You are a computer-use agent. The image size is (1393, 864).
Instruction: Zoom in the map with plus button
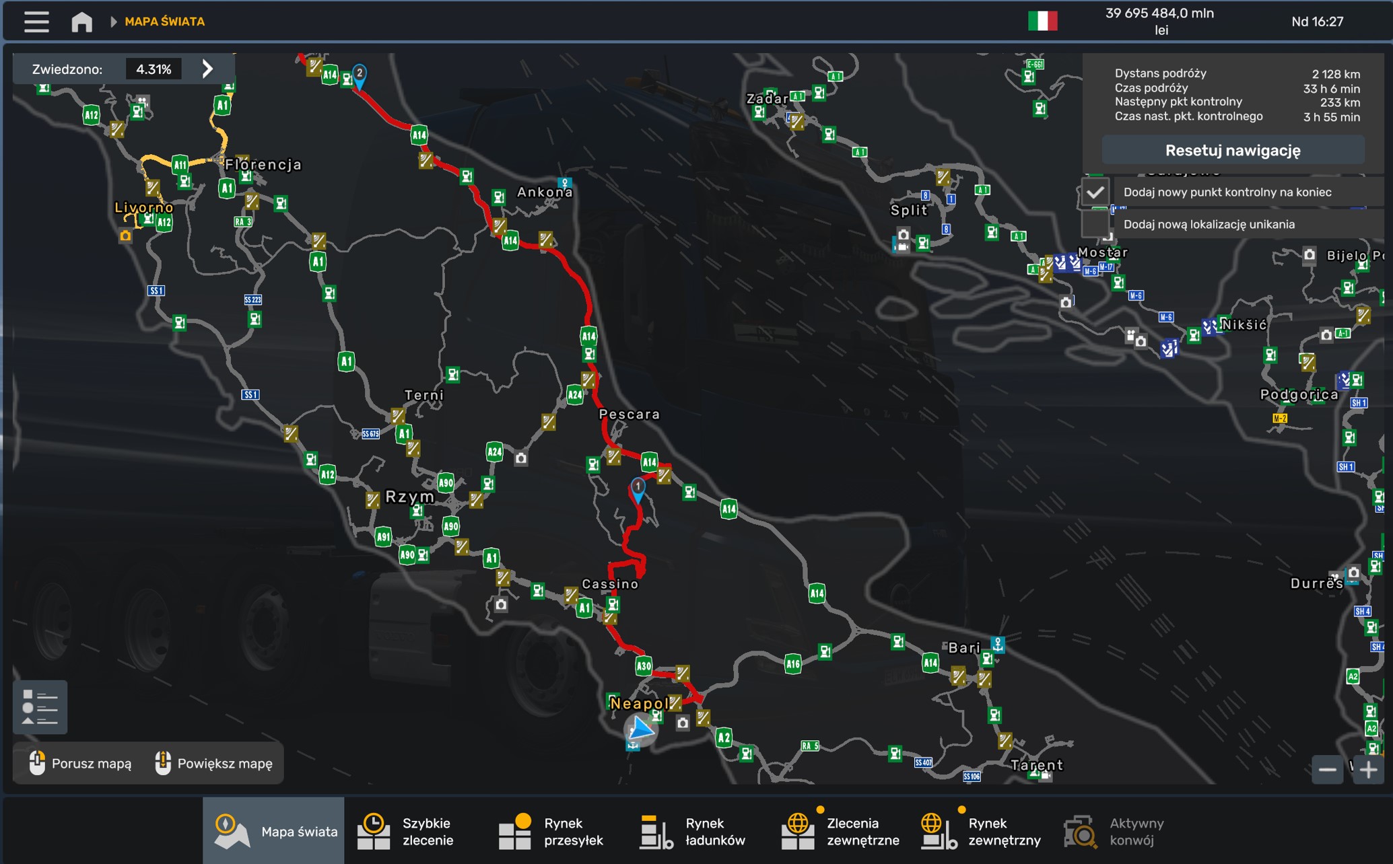tap(1368, 769)
